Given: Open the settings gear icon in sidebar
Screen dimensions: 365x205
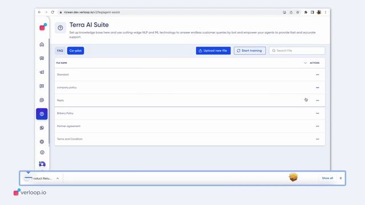Looking at the screenshot, I should 42,142.
